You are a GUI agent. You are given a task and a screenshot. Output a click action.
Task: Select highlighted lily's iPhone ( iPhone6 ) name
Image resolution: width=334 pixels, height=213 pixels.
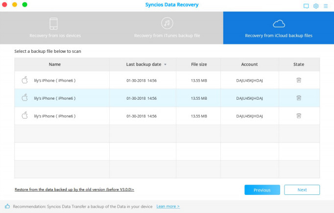click(x=55, y=98)
